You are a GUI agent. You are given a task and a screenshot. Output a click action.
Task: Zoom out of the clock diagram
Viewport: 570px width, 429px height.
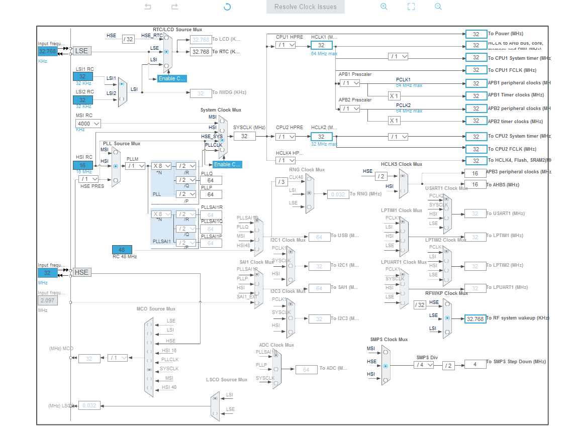(x=438, y=7)
